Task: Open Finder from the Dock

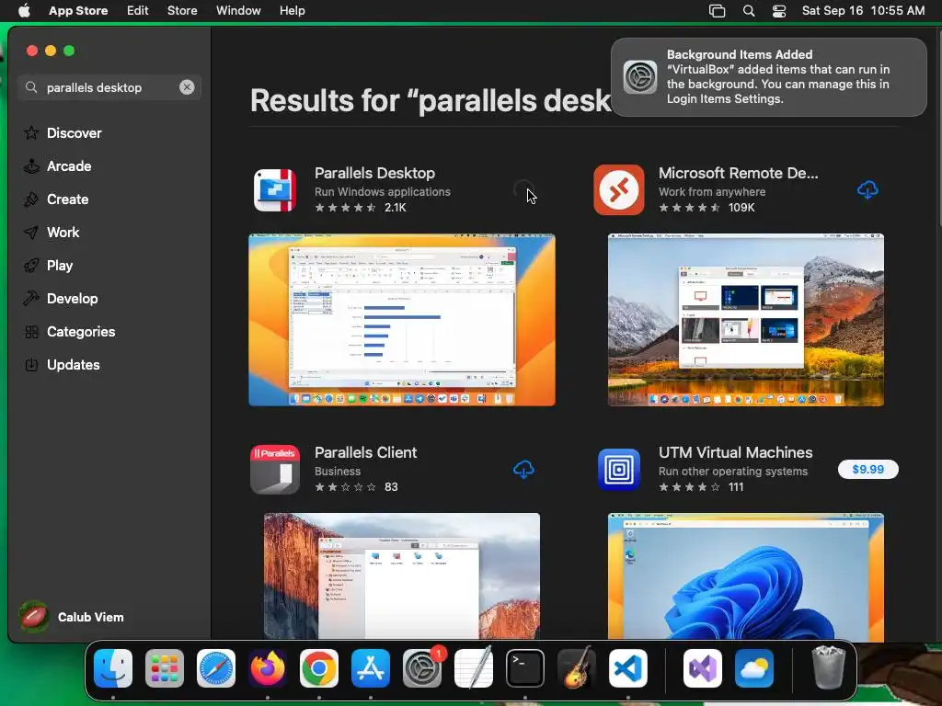Action: 113,668
